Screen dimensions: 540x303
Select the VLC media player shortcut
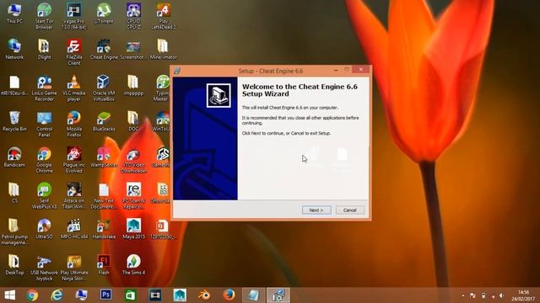pyautogui.click(x=73, y=88)
